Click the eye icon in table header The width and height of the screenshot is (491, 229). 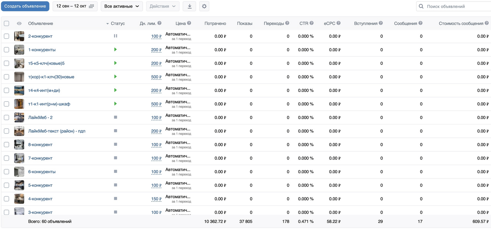point(19,23)
